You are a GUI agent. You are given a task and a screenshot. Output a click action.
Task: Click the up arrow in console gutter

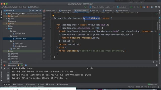(x=8, y=69)
